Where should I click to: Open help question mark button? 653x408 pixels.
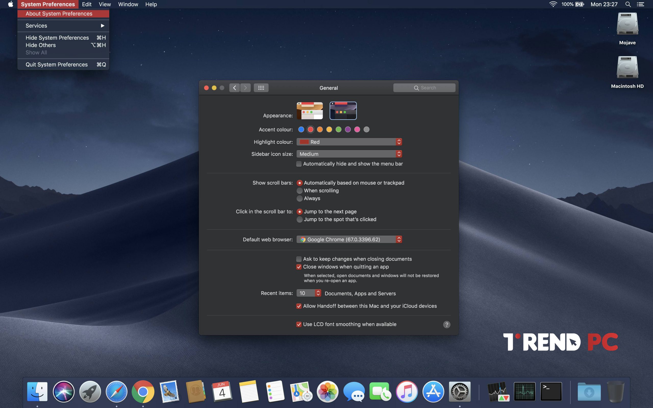pos(447,324)
